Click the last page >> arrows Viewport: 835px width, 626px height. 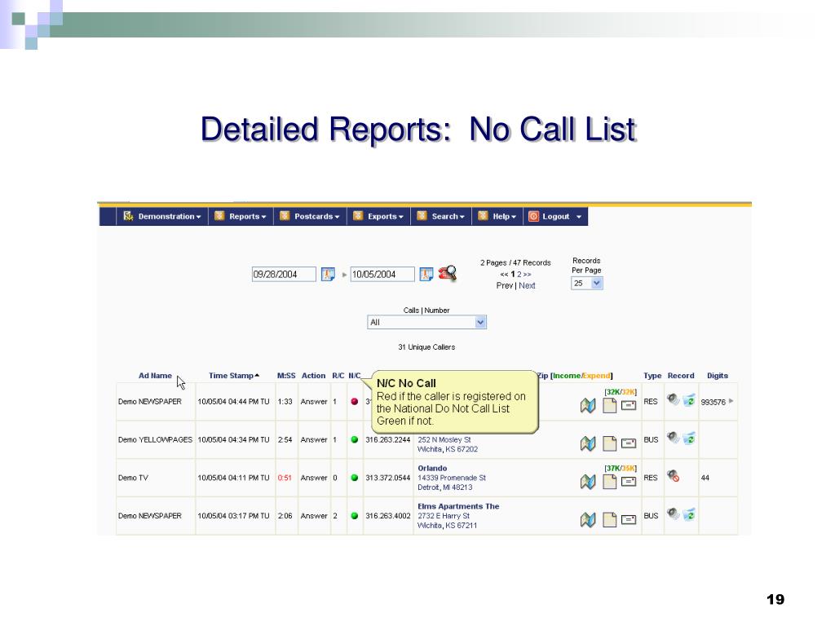click(528, 274)
